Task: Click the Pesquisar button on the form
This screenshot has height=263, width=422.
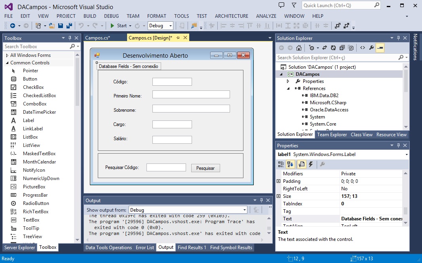Action: point(205,168)
